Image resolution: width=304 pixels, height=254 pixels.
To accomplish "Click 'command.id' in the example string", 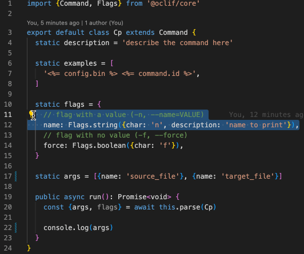I will [x=159, y=74].
